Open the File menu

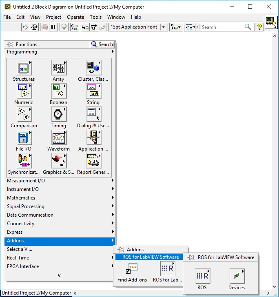coord(7,17)
